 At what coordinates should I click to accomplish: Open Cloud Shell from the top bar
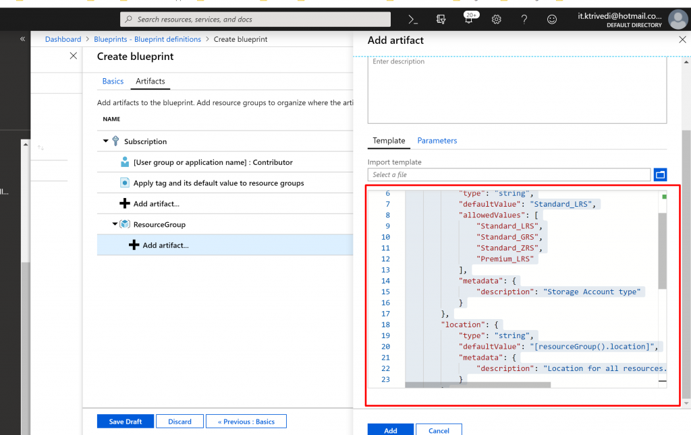pos(414,20)
